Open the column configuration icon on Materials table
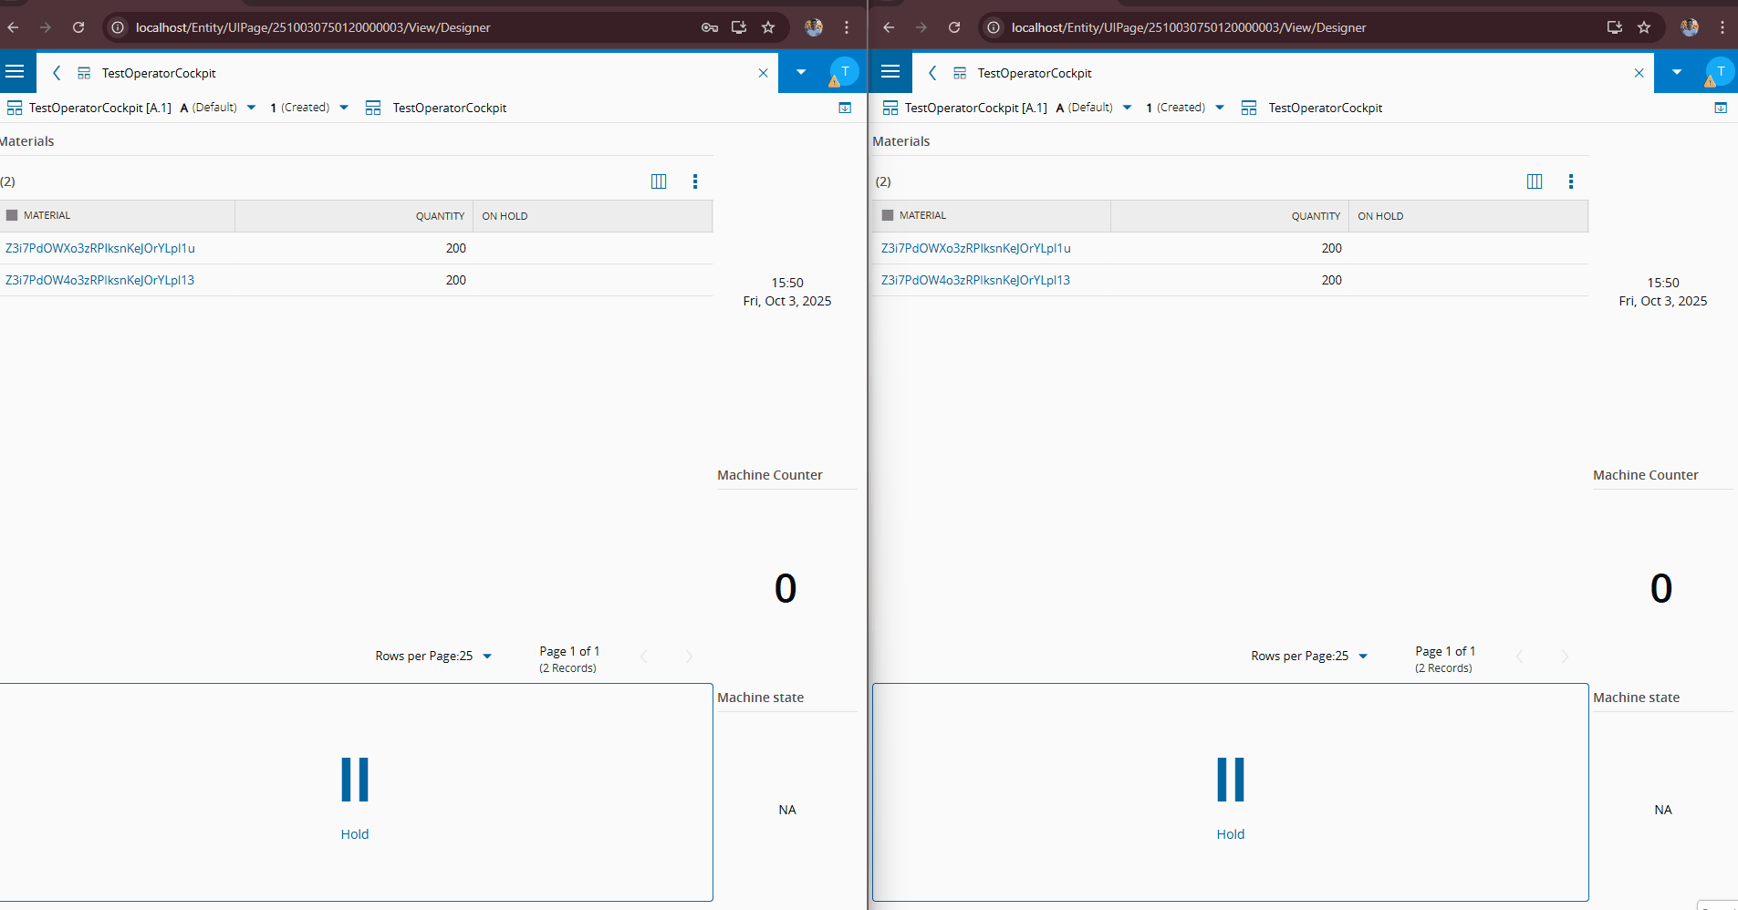 tap(658, 181)
